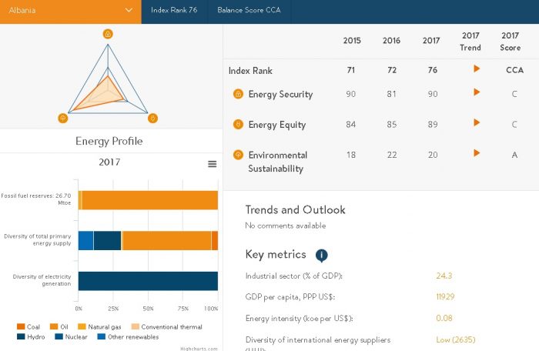Open the Energy Profile chart hamburger menu
The height and width of the screenshot is (351, 539).
212,164
